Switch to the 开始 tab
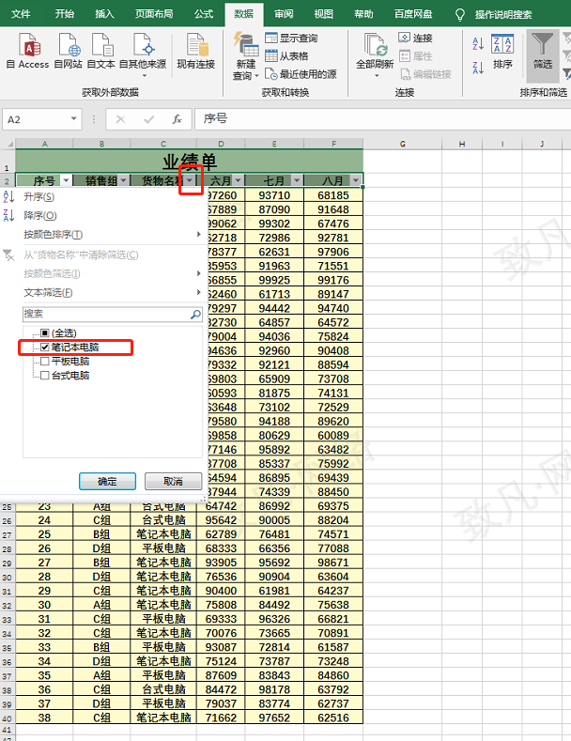This screenshot has height=741, width=571. pyautogui.click(x=65, y=14)
